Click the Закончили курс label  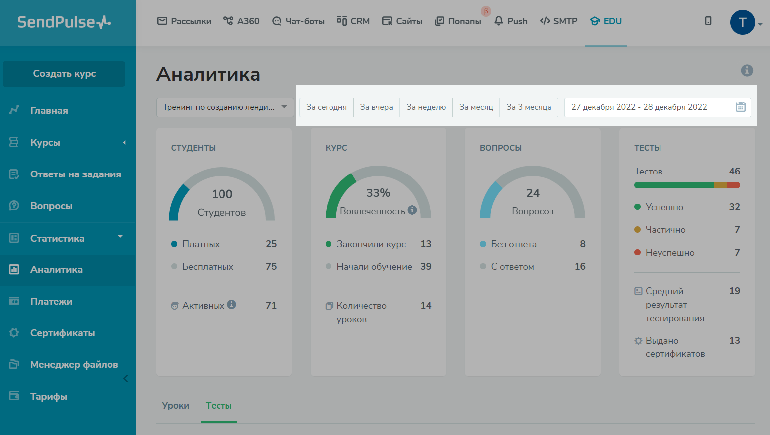pos(371,244)
